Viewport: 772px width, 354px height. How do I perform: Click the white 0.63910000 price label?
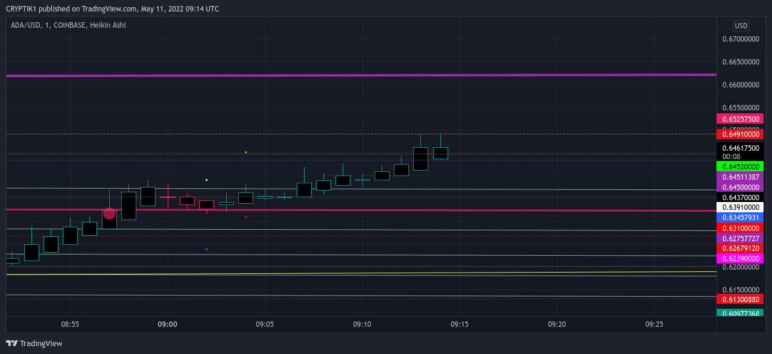tap(740, 207)
